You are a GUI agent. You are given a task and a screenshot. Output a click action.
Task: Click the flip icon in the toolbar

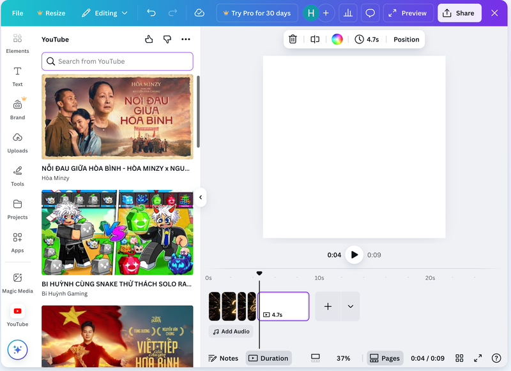(314, 39)
